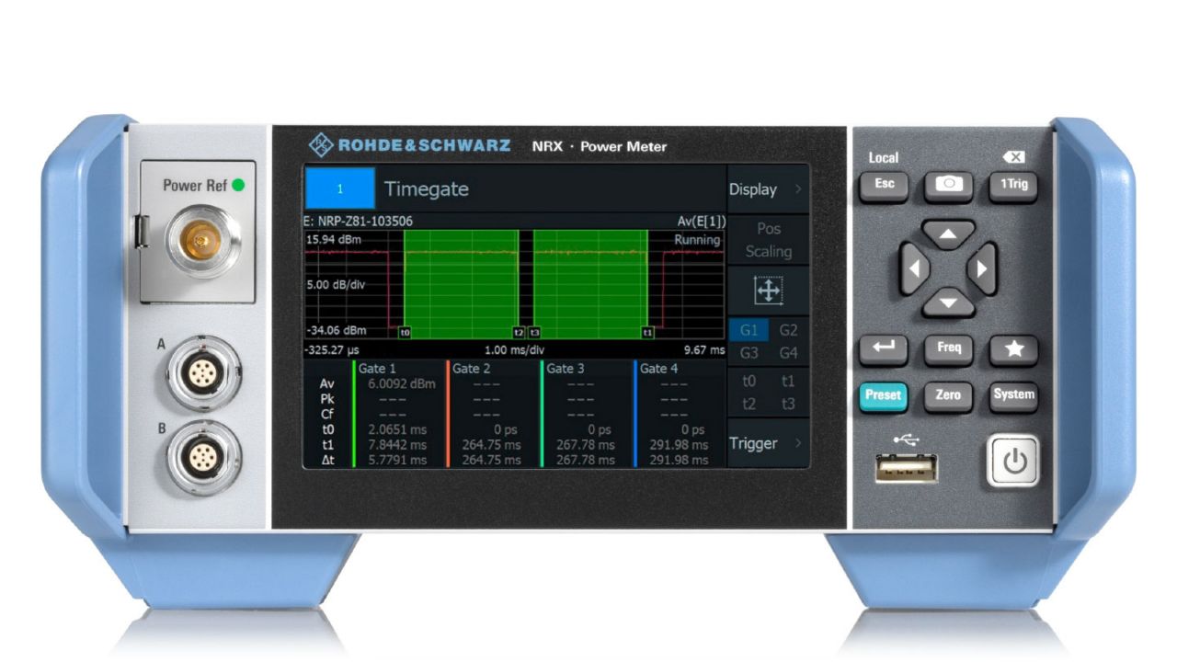Open the Trigger submenu
This screenshot has height=662, width=1177.
pos(767,443)
